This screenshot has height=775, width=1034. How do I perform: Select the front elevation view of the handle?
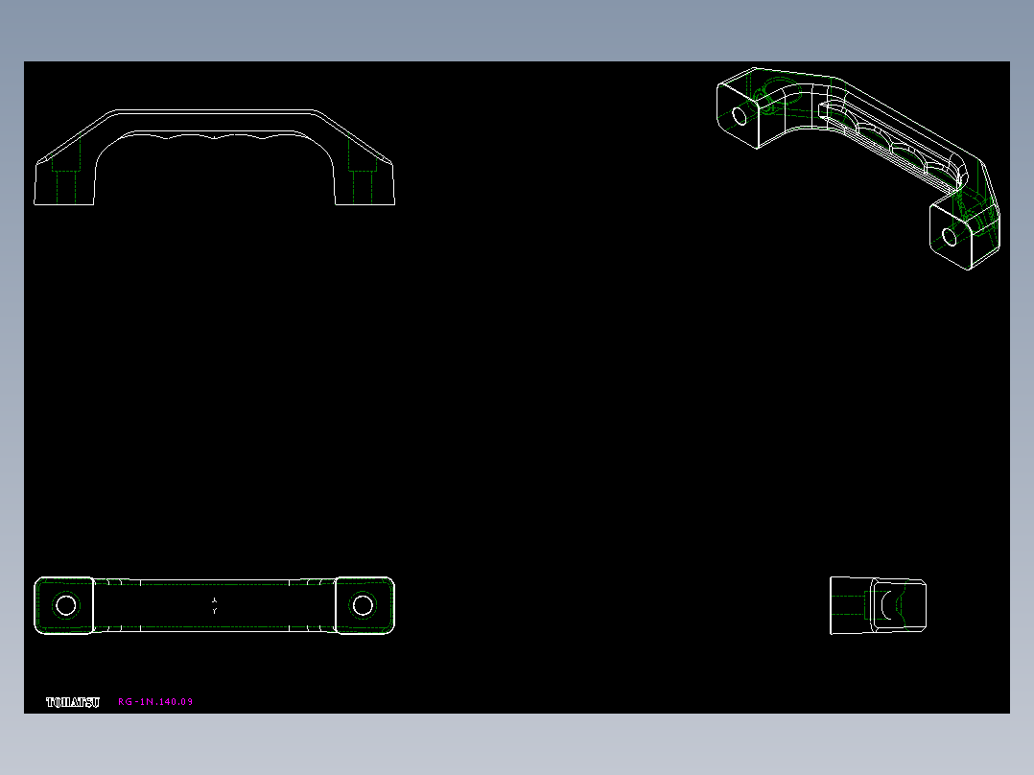coord(214,157)
